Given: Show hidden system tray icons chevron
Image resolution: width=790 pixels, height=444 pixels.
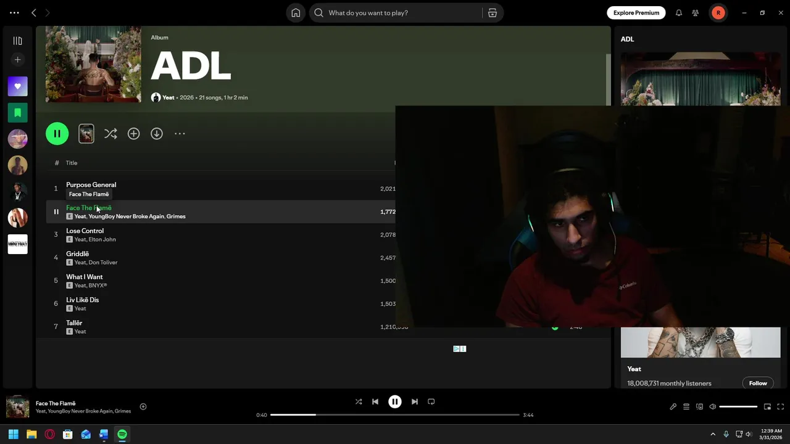Looking at the screenshot, I should click(x=713, y=434).
